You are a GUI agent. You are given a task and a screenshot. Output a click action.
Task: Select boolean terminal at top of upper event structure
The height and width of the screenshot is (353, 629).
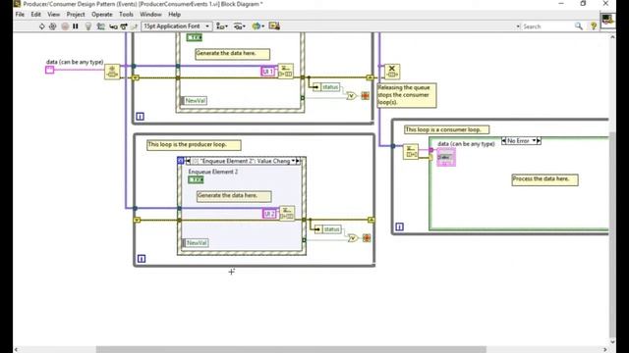195,37
